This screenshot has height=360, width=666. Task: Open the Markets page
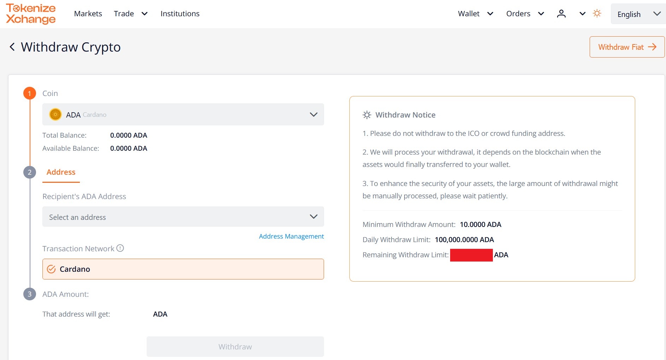[x=88, y=14]
